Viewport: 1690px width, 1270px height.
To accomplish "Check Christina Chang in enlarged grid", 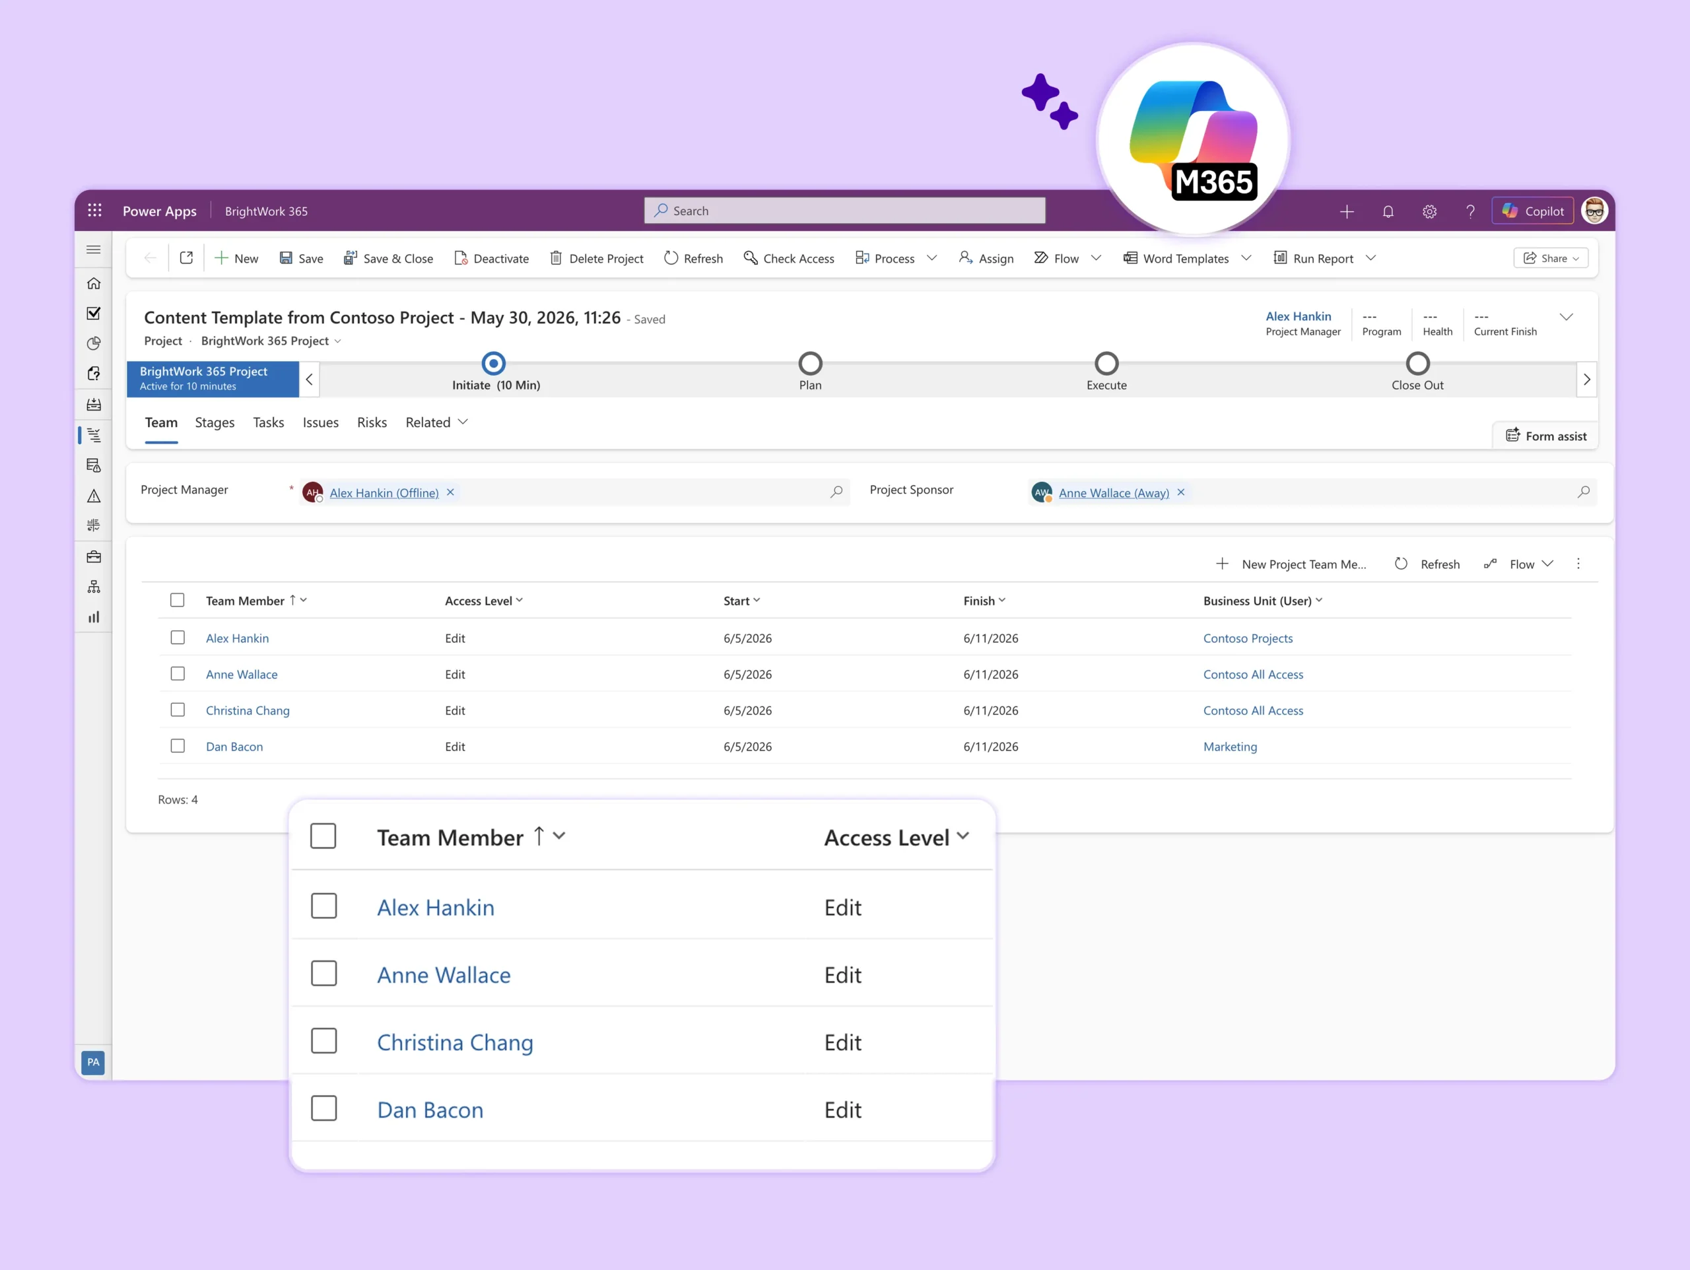I will pyautogui.click(x=324, y=1041).
